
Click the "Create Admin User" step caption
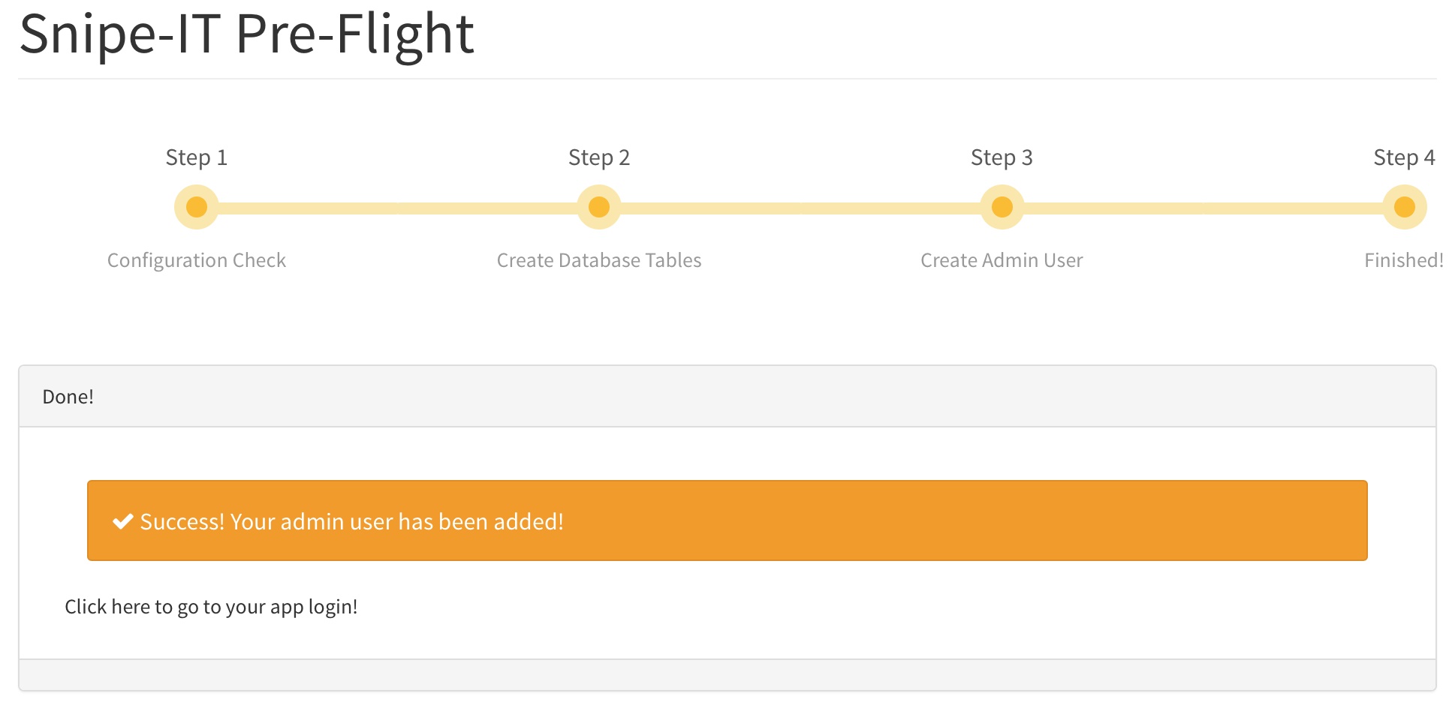coord(1002,260)
